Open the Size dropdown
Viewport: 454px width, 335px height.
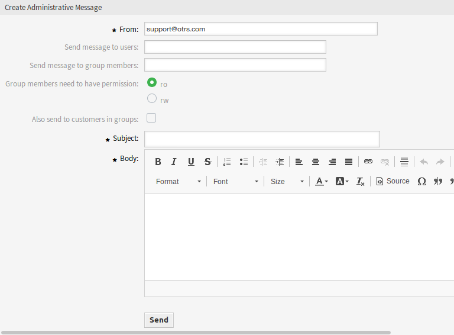(x=287, y=182)
